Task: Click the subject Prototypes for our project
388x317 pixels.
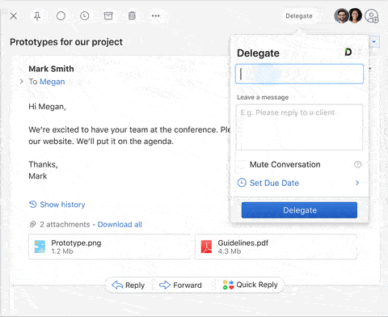Action: [66, 42]
